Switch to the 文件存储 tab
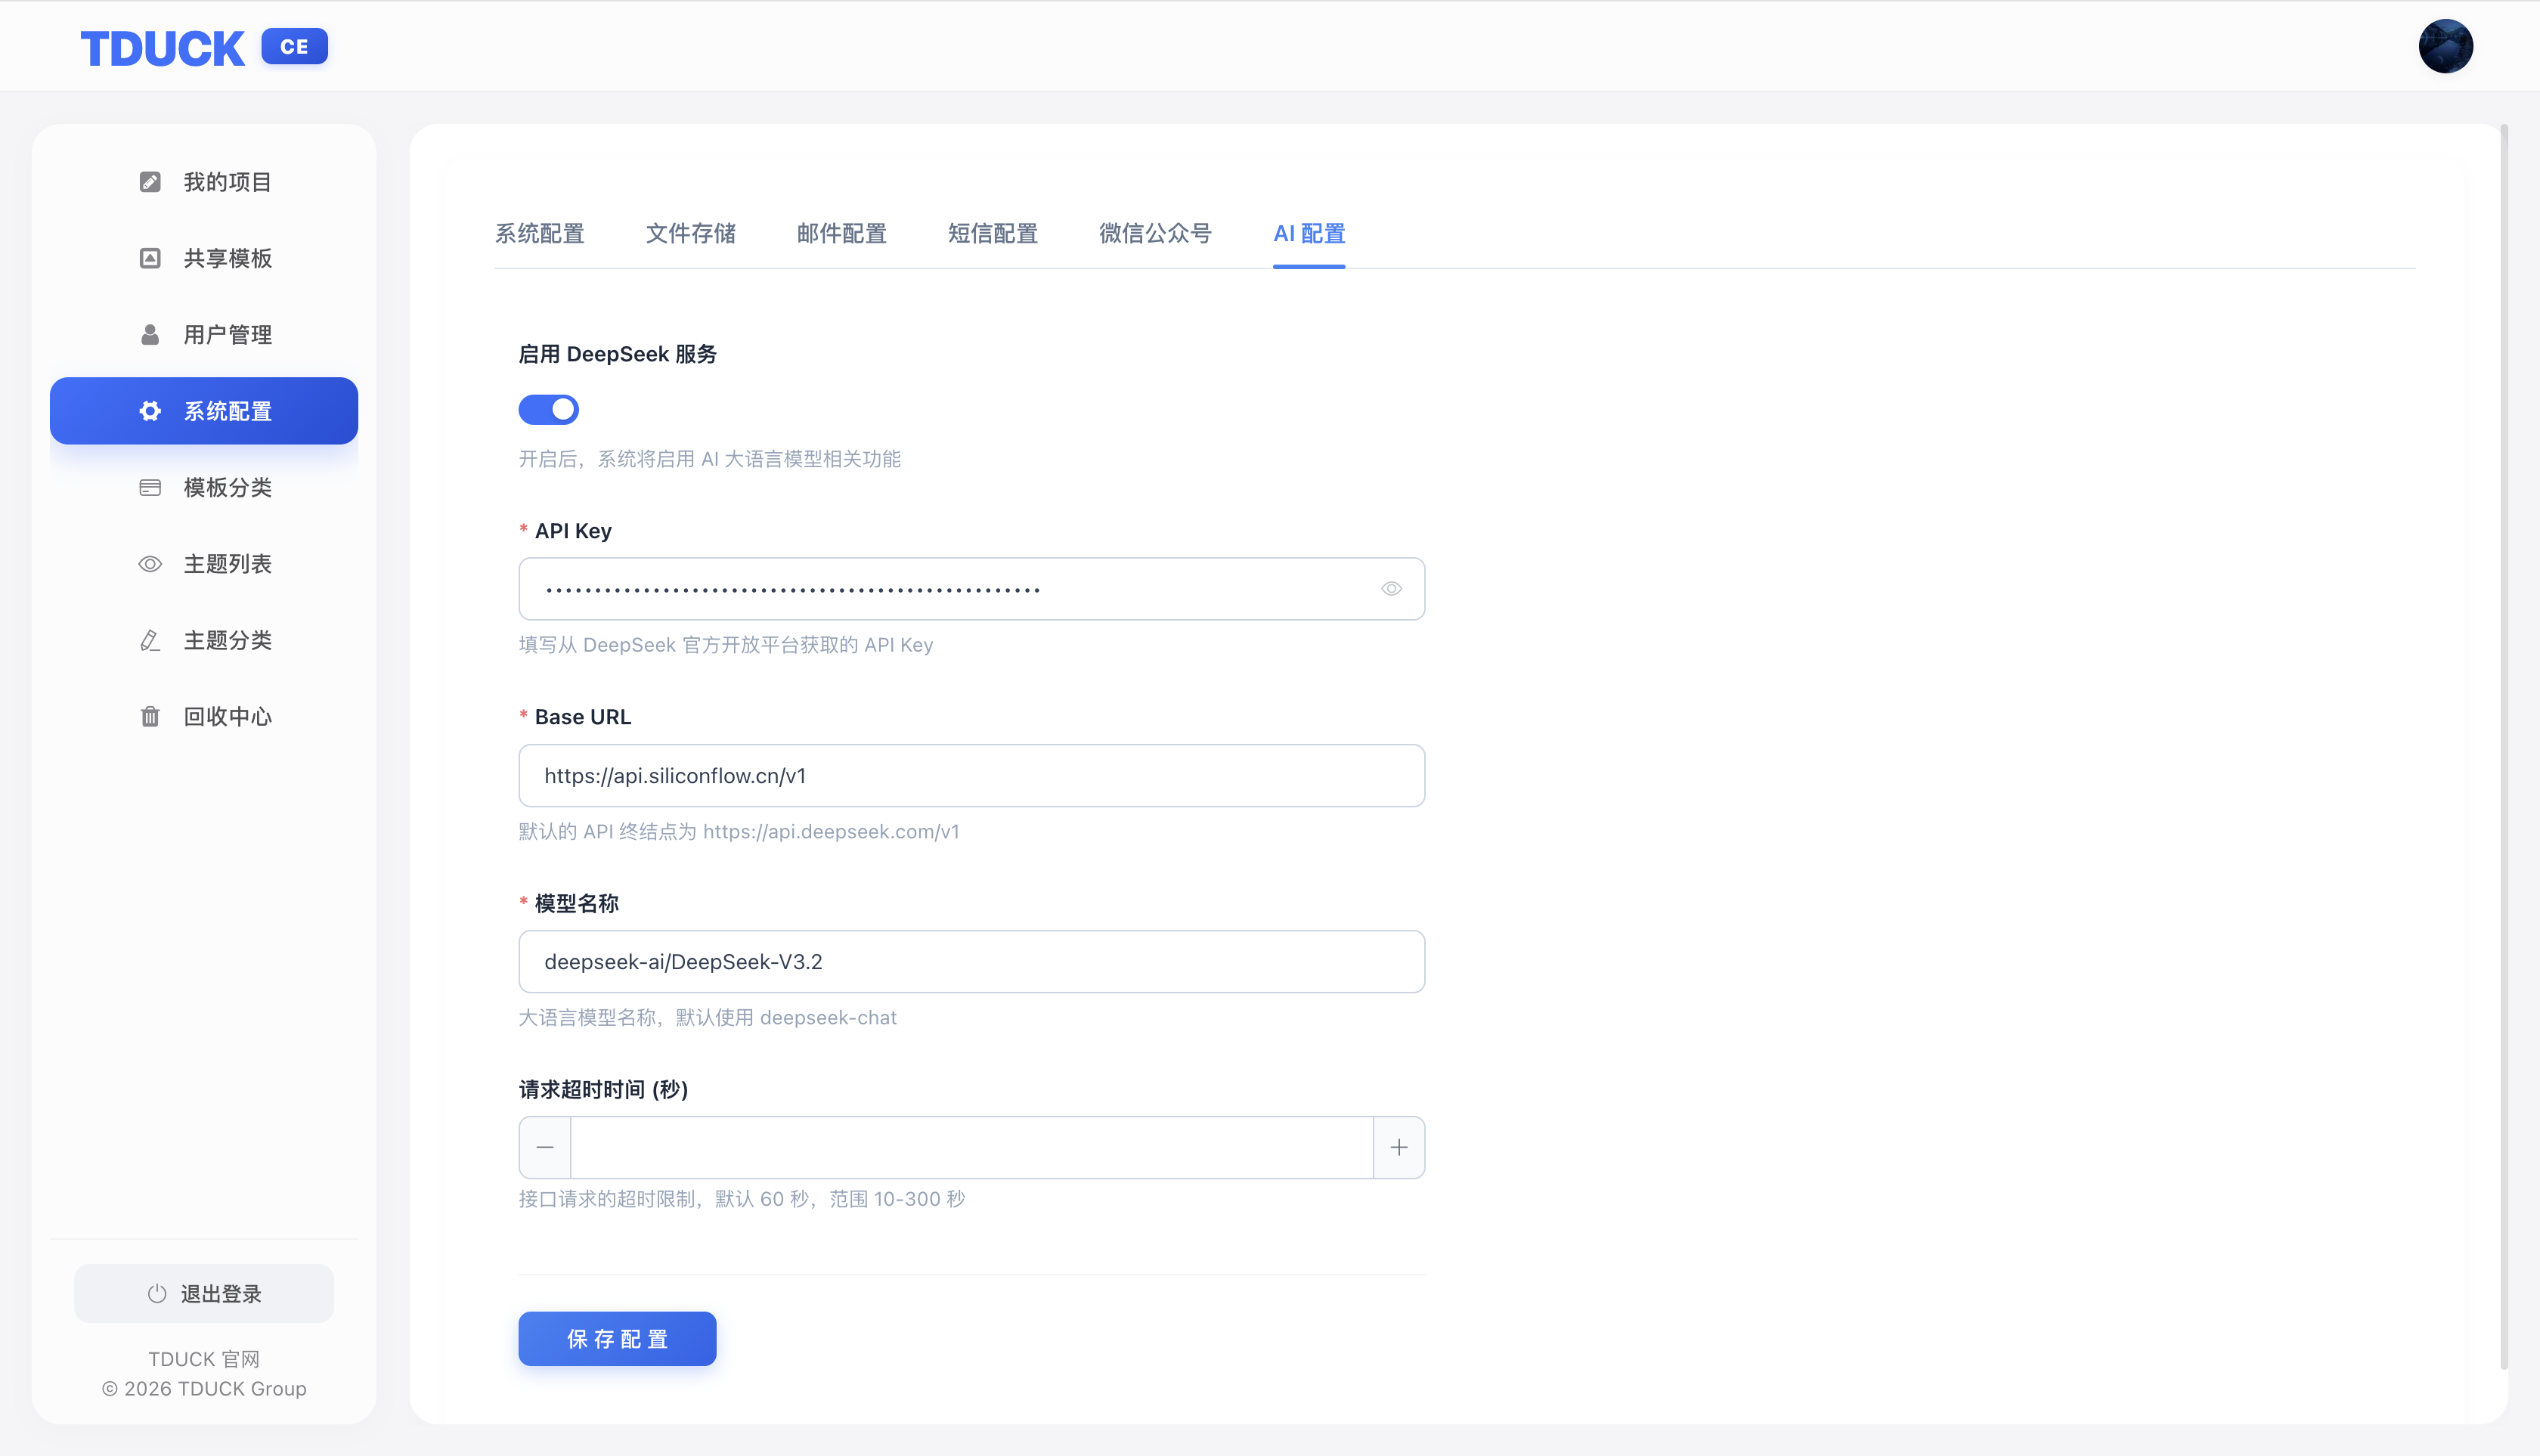 click(x=691, y=234)
